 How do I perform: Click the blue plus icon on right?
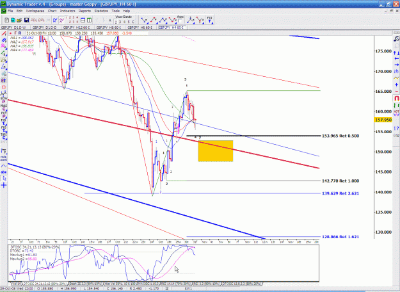click(396, 85)
